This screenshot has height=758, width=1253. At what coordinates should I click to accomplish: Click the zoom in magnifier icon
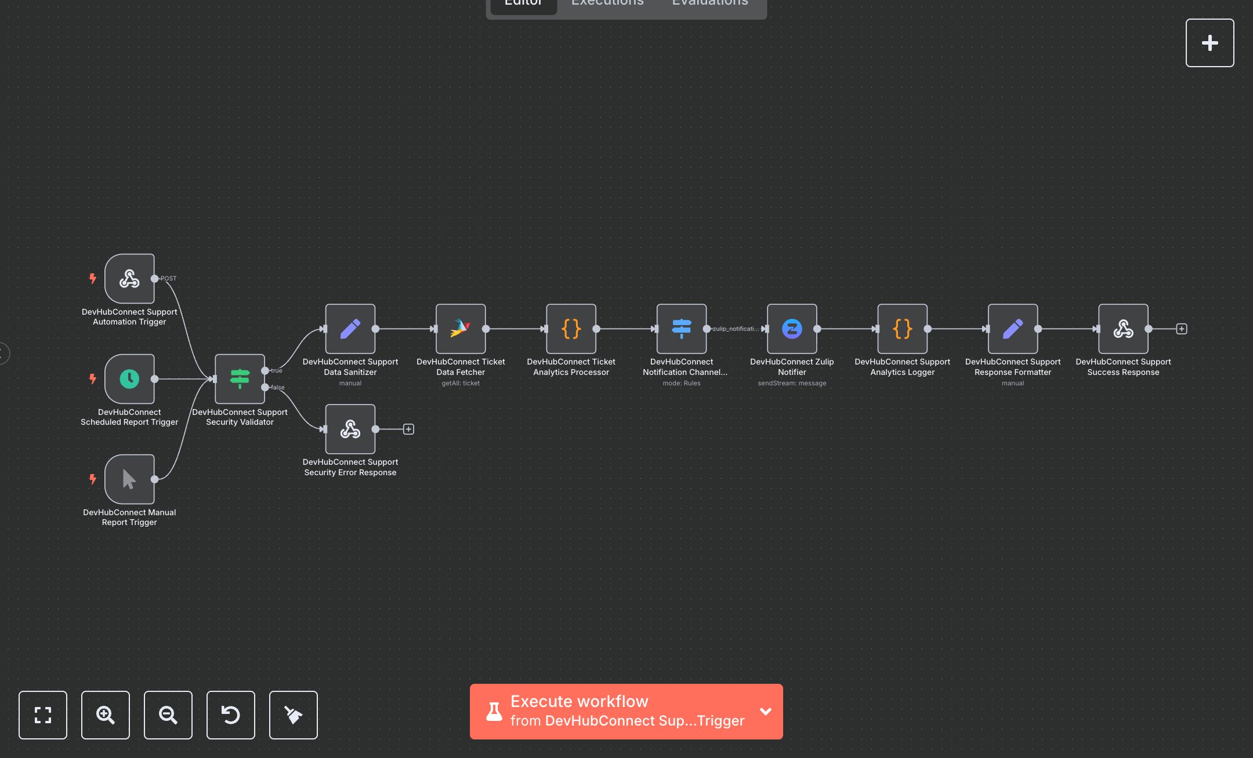(x=105, y=715)
